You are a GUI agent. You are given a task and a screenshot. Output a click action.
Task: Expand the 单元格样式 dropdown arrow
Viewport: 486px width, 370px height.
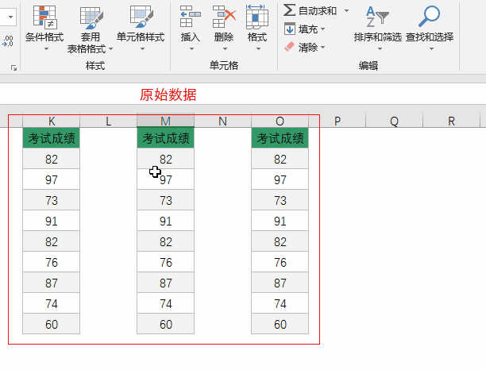point(142,49)
